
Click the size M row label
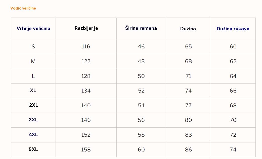[33, 61]
